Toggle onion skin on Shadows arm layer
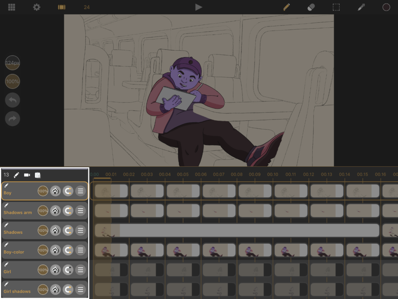 tap(55, 211)
